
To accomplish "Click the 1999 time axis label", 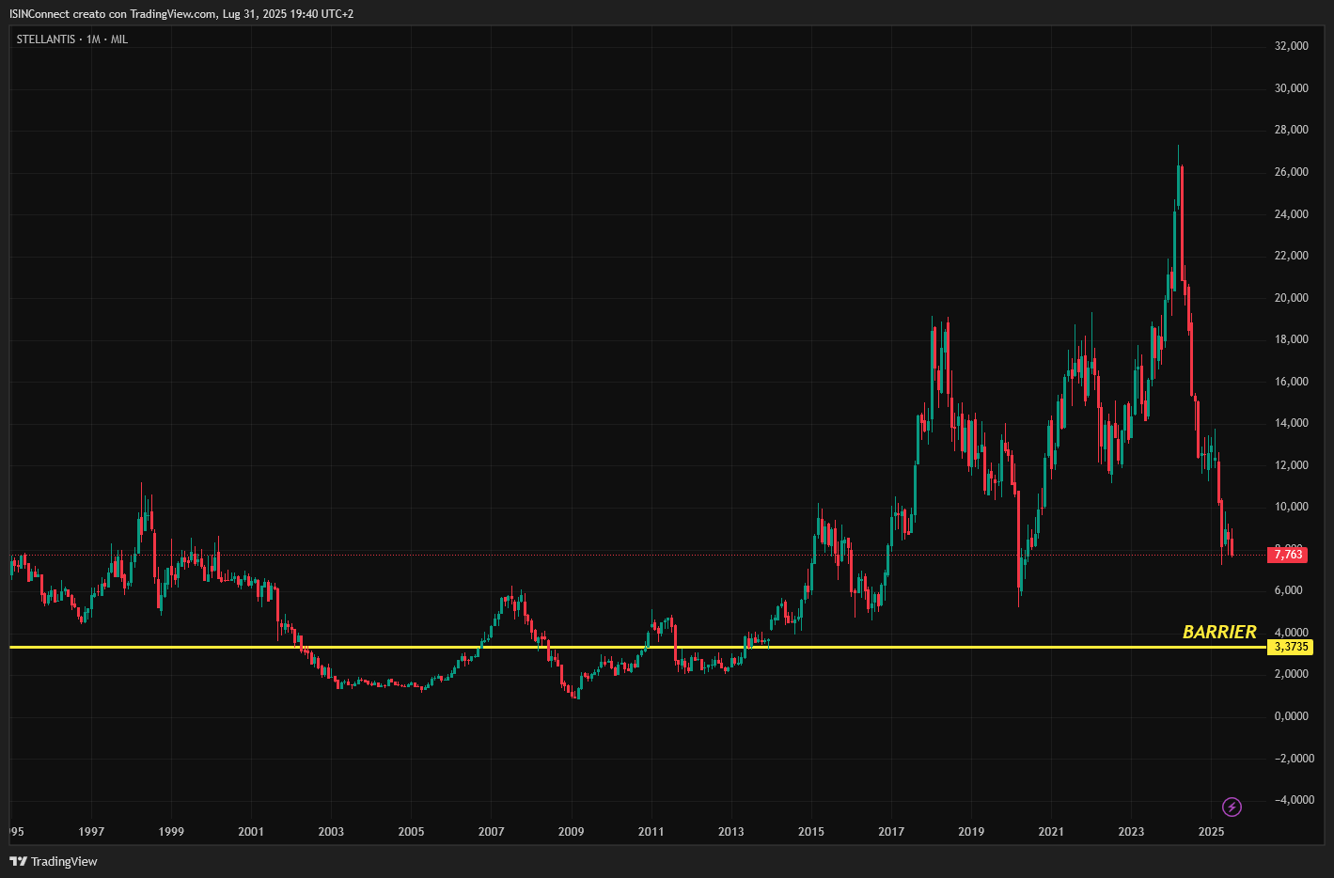I will click(171, 832).
